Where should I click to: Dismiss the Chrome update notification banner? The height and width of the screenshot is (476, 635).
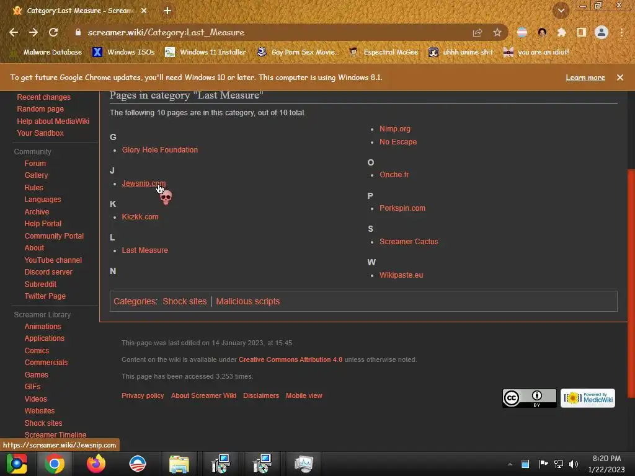pos(620,77)
